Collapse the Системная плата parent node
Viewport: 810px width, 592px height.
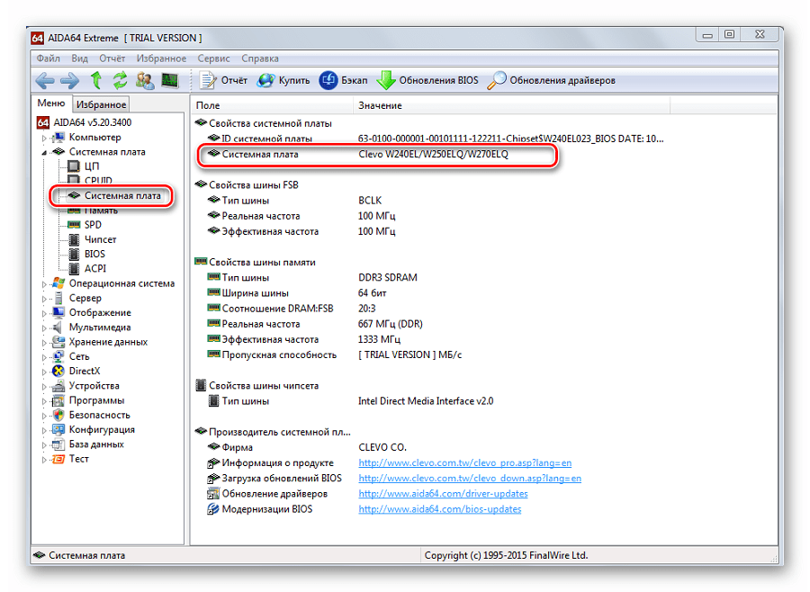[x=44, y=152]
